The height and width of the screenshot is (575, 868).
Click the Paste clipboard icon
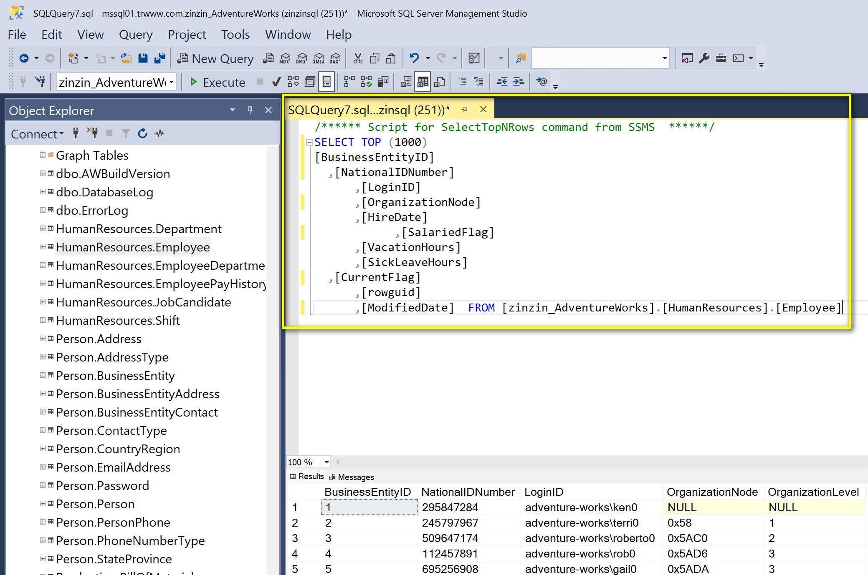(391, 58)
